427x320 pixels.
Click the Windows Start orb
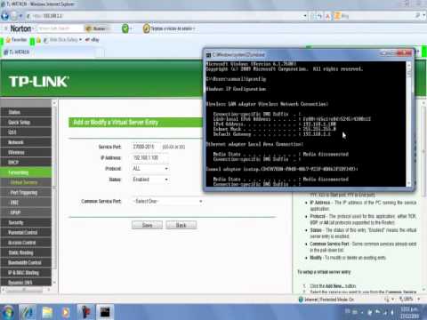[8, 312]
